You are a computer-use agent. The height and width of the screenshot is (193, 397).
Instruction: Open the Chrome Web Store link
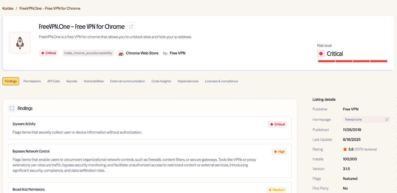[x=142, y=53]
